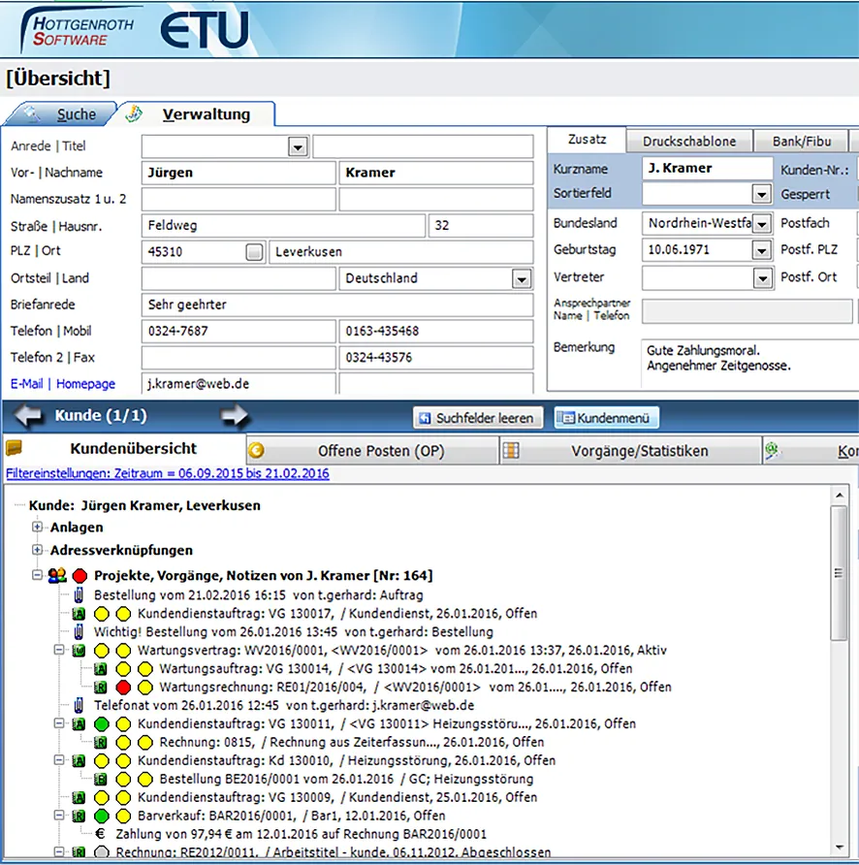Collapse the Wartungsvertrag WV2016/0001 node
This screenshot has height=865, width=859.
pos(59,650)
